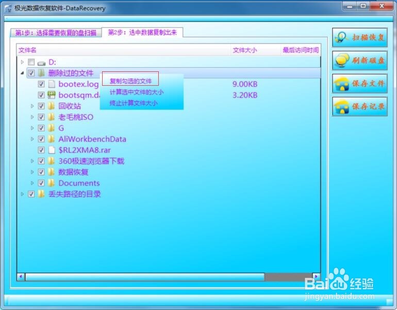Click the horizontal scrollbar left arrow
397x310 pixels.
point(21,277)
